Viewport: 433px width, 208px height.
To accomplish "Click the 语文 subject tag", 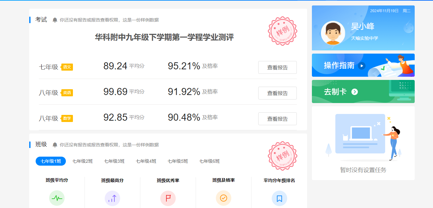I will [67, 67].
